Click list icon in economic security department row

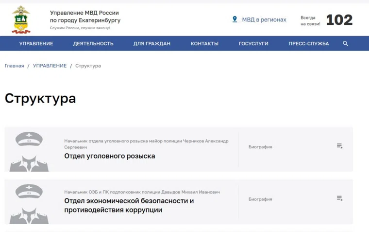click(339, 198)
